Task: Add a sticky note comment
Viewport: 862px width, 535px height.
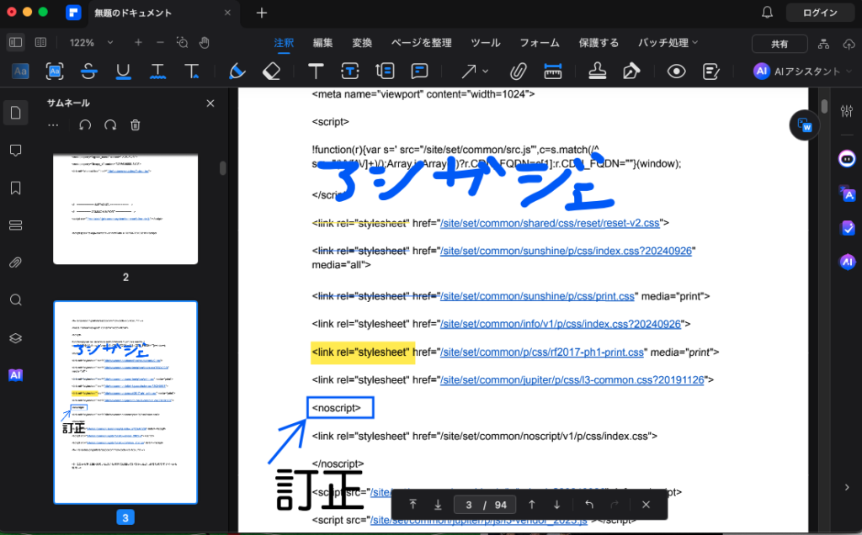Action: pyautogui.click(x=419, y=72)
